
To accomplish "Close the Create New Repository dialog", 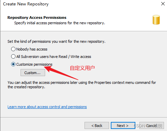I will [163, 4].
